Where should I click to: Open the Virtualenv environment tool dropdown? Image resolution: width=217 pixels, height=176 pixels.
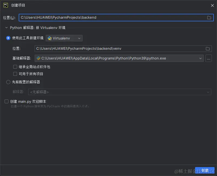point(64,38)
